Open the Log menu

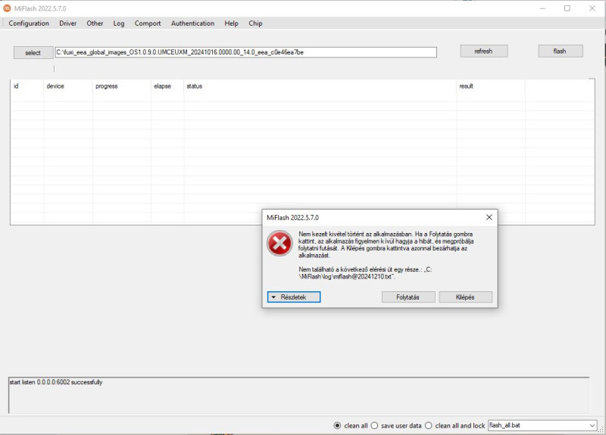(119, 23)
